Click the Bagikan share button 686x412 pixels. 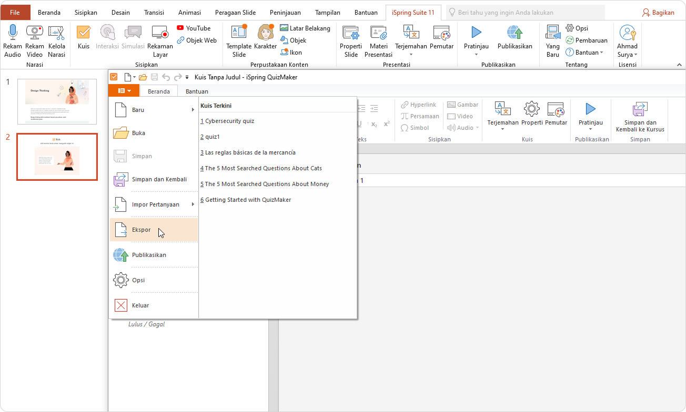658,13
